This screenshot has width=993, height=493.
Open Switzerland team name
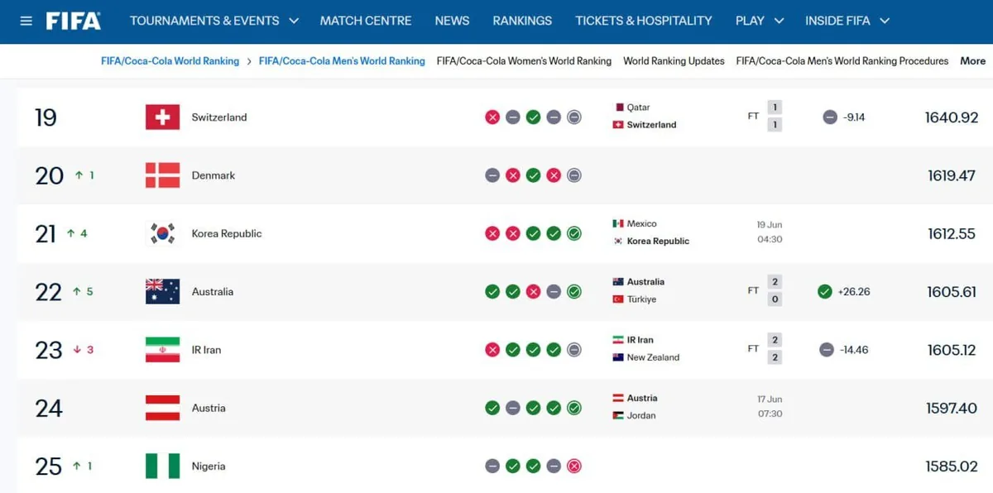pos(219,117)
